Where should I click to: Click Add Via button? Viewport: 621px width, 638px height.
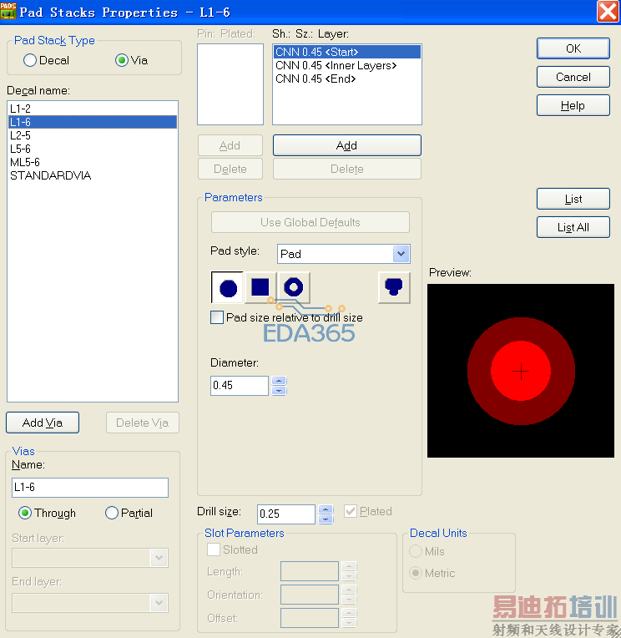pos(43,423)
